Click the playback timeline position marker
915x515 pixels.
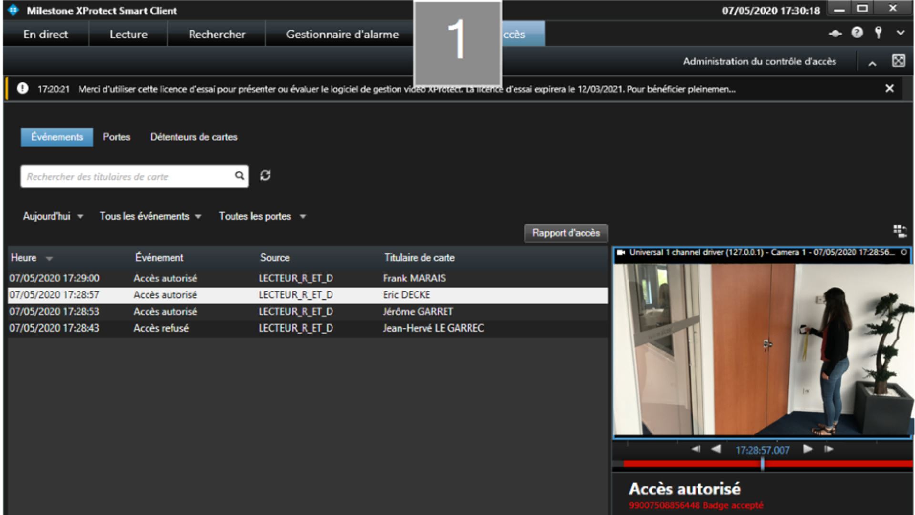(762, 463)
